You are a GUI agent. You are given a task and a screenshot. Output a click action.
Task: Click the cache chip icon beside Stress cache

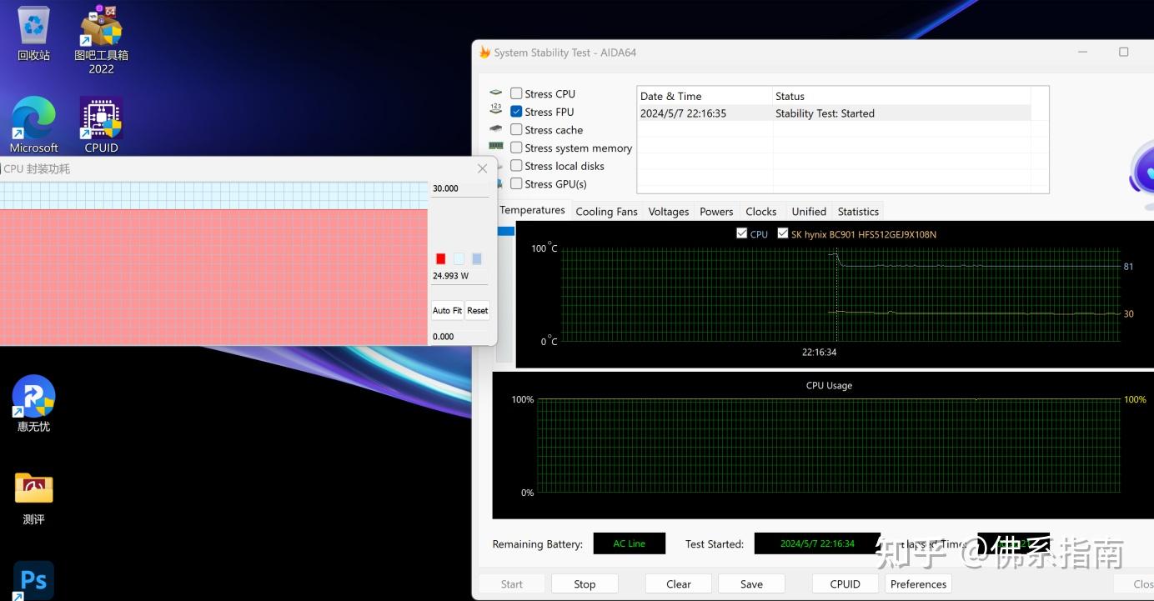(x=496, y=129)
